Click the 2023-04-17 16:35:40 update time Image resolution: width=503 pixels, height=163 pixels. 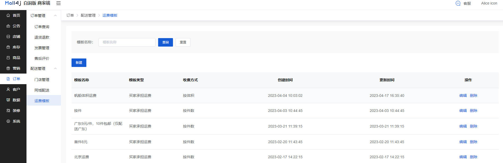(387, 96)
